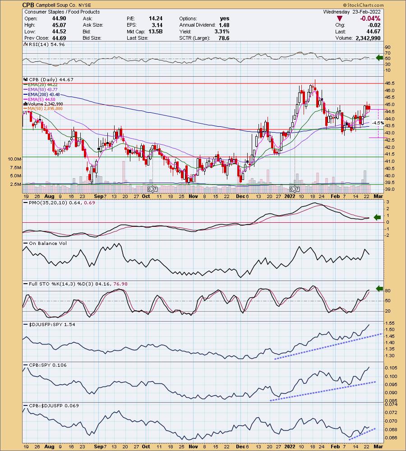Image resolution: width=406 pixels, height=451 pixels.
Task: Click the MA(50) 2,895,080 volume legend
Action: [45, 108]
